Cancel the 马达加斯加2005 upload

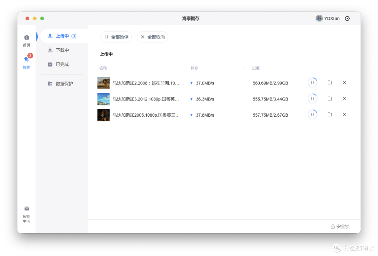pos(344,115)
